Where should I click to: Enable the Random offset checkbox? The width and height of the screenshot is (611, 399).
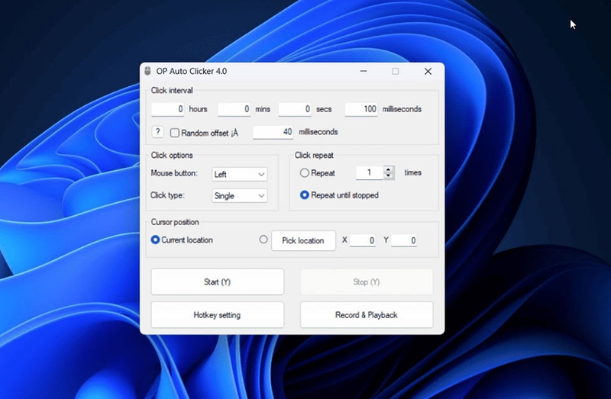tap(175, 134)
